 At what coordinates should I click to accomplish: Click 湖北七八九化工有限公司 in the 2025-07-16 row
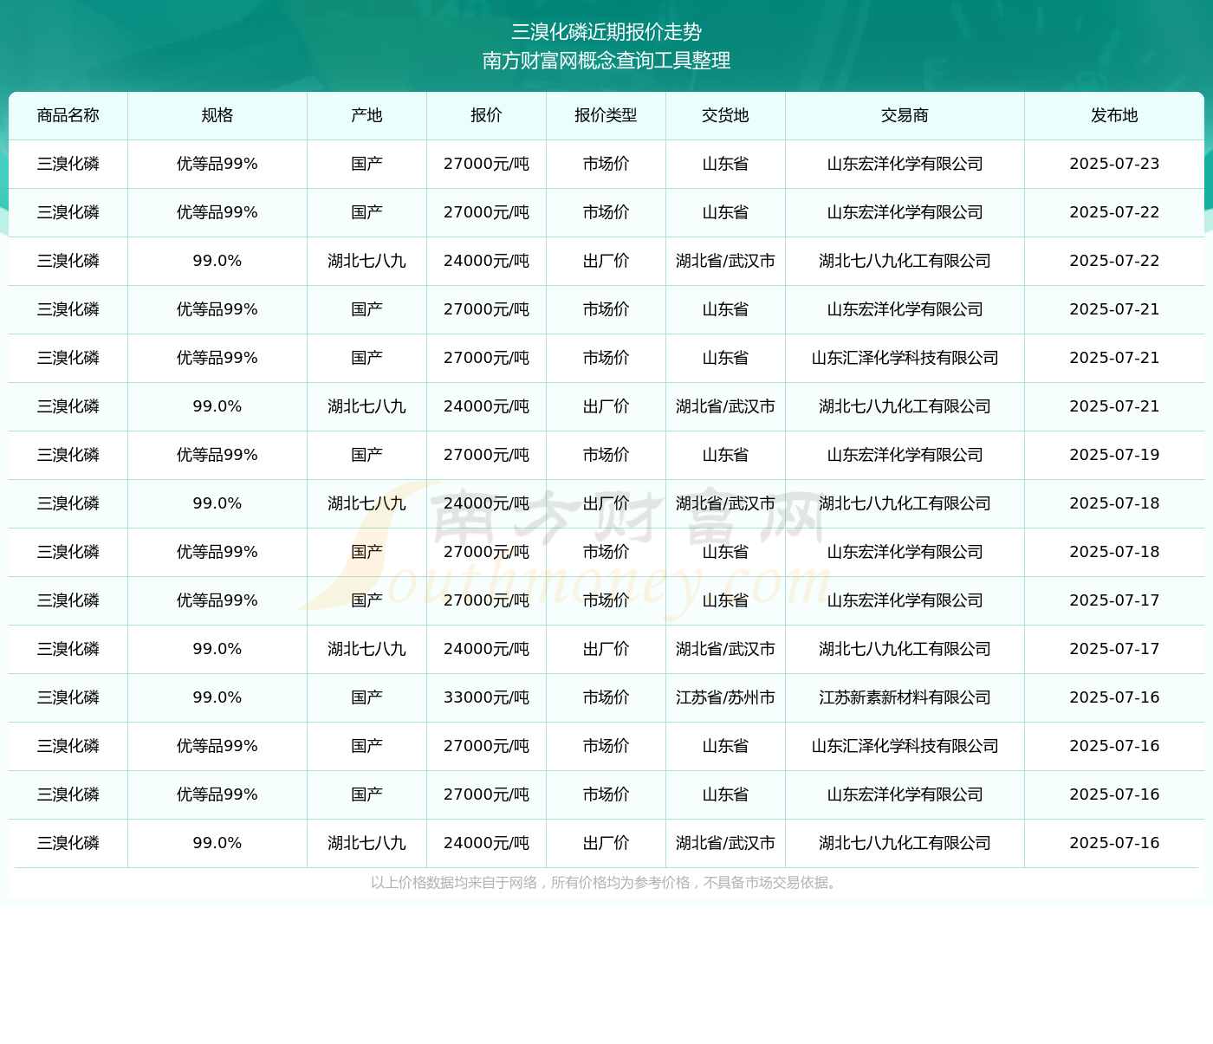[x=905, y=843]
